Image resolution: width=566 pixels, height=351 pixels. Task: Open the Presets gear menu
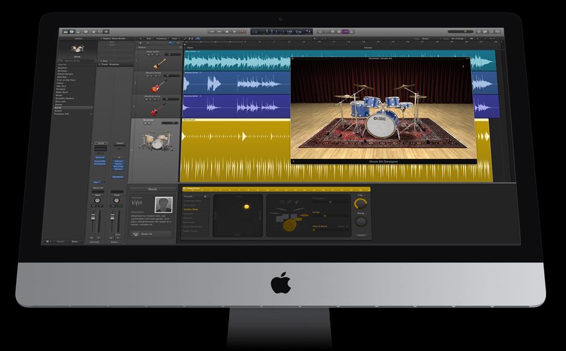[x=206, y=196]
